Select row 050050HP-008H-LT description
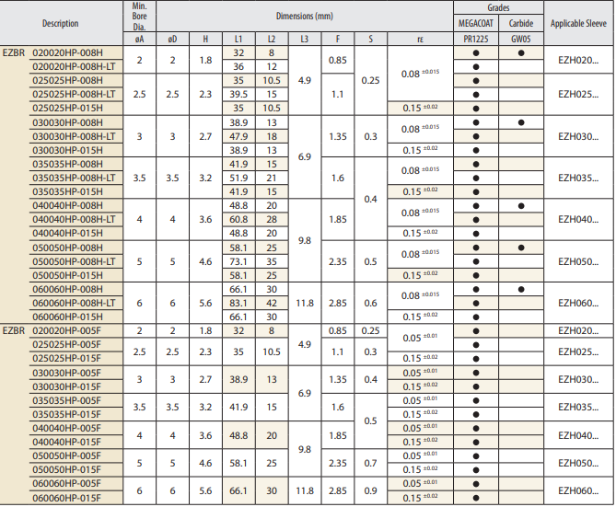Screen dimensions: 616x507 [74, 261]
